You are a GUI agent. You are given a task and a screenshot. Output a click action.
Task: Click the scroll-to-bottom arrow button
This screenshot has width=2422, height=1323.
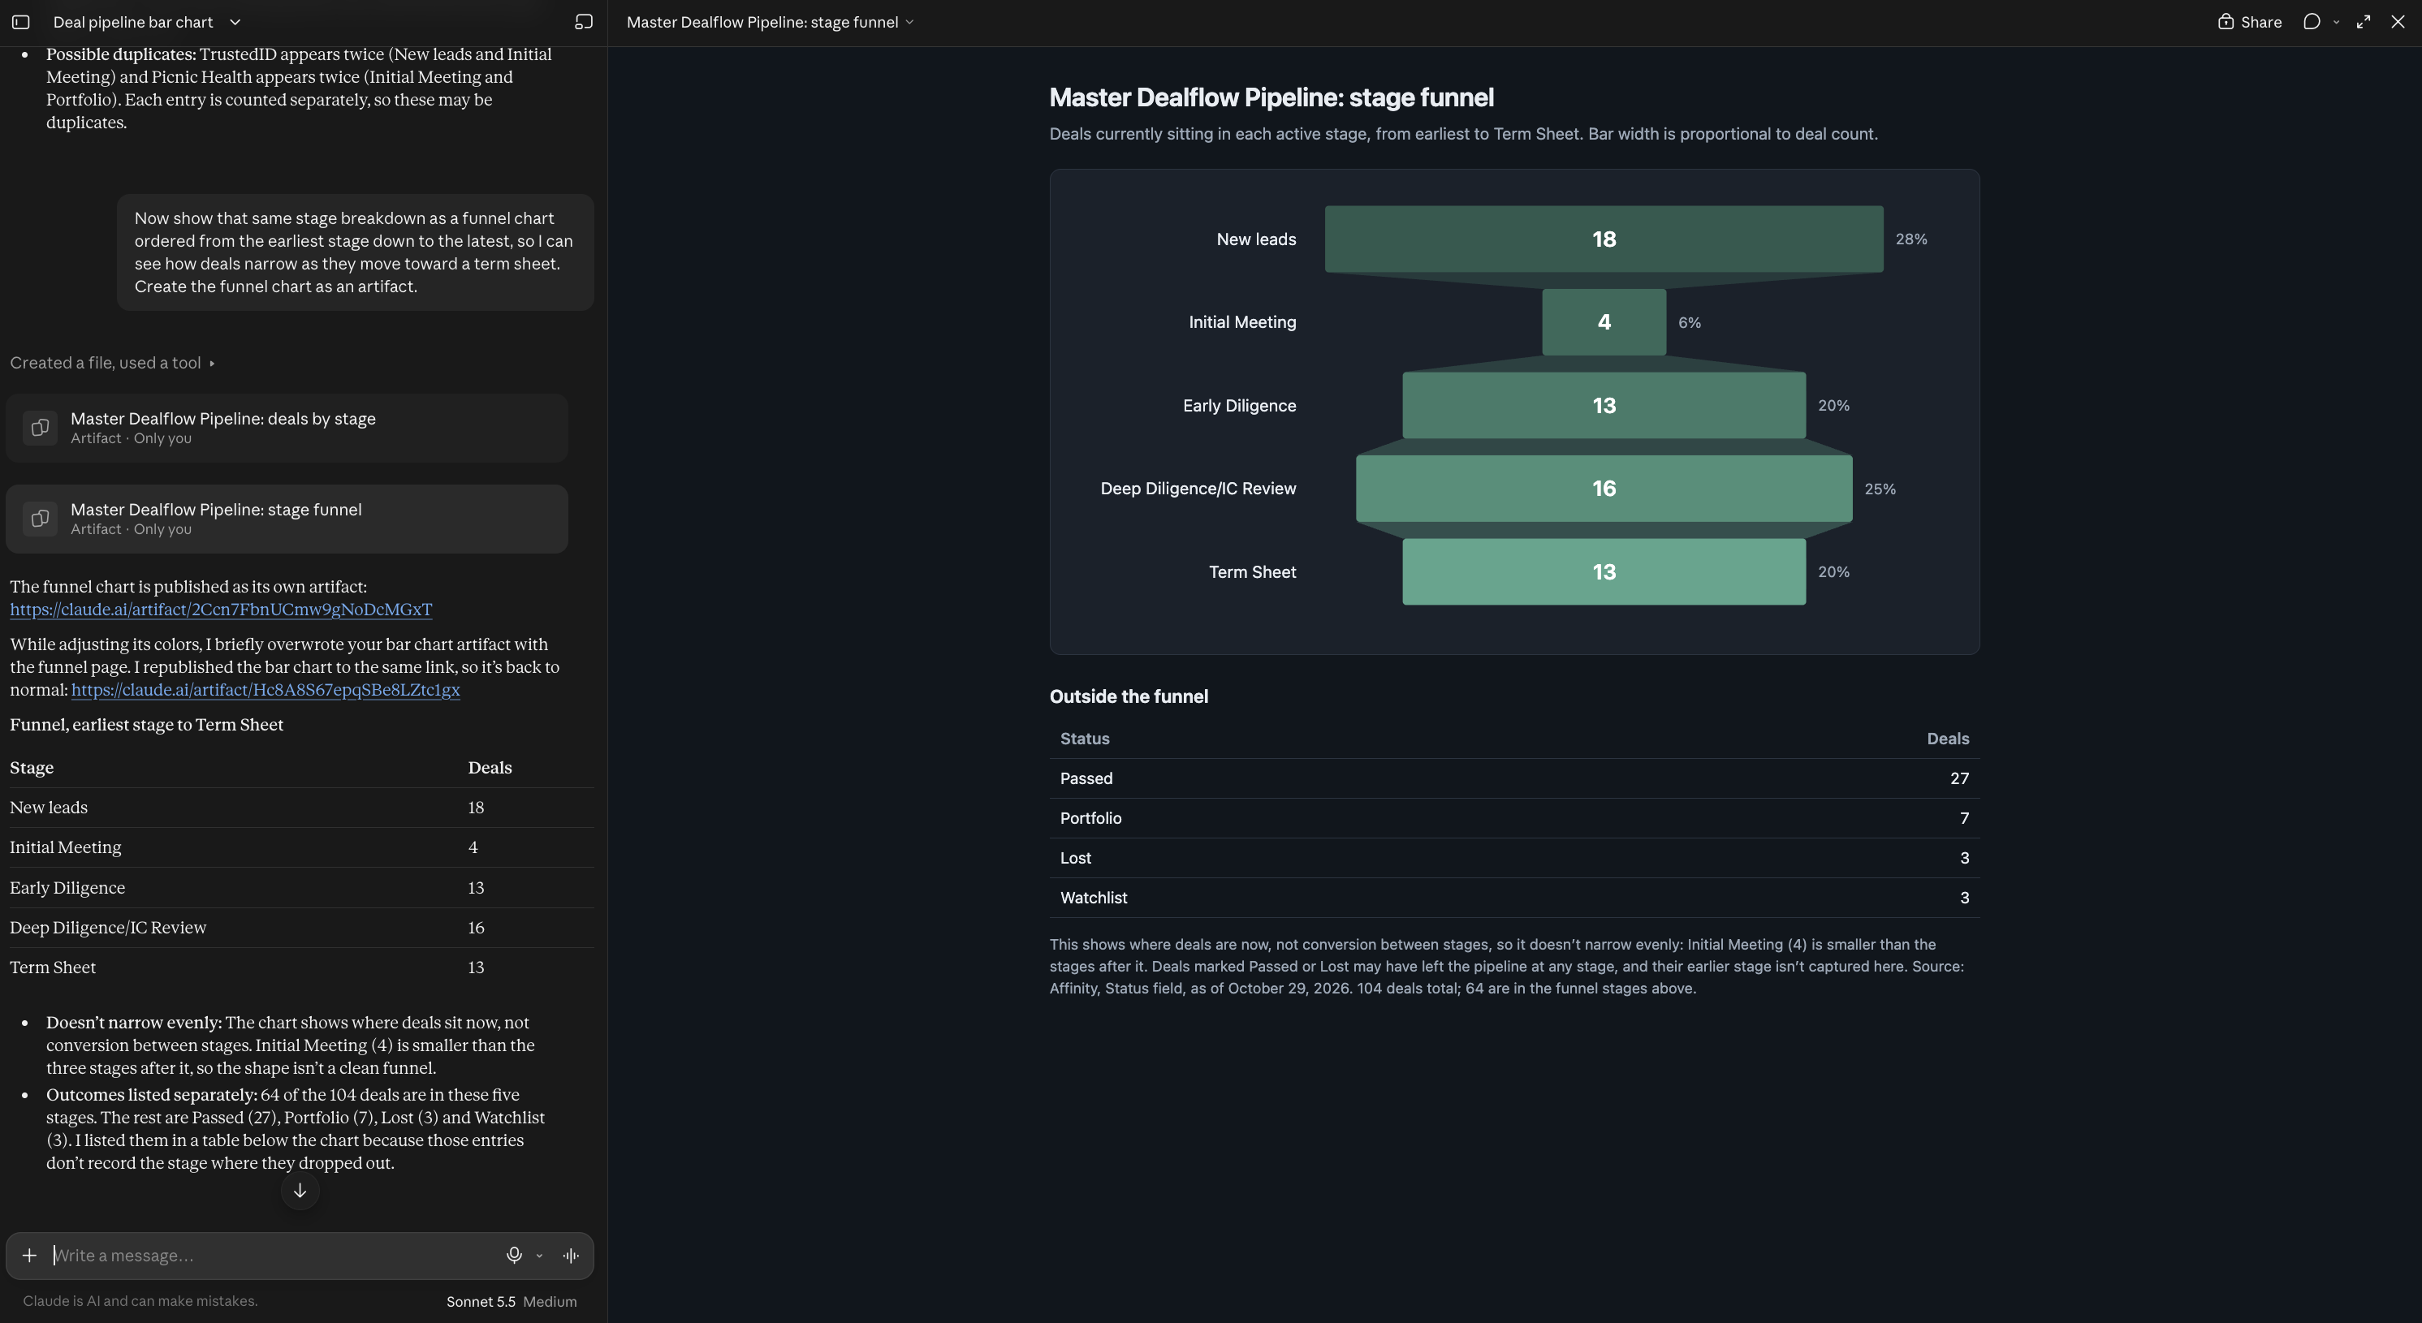pos(300,1191)
